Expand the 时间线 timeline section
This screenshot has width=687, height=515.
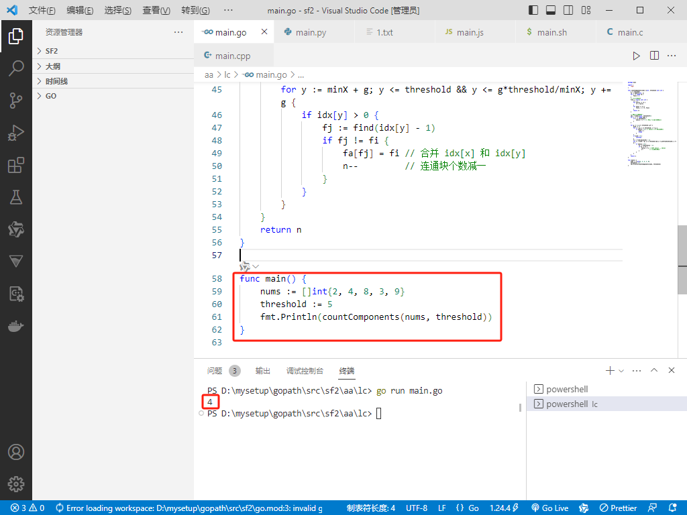[113, 81]
